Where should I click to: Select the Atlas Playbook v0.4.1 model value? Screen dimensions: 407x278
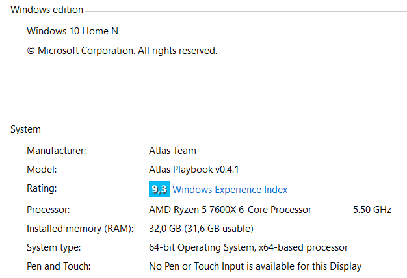pyautogui.click(x=194, y=170)
